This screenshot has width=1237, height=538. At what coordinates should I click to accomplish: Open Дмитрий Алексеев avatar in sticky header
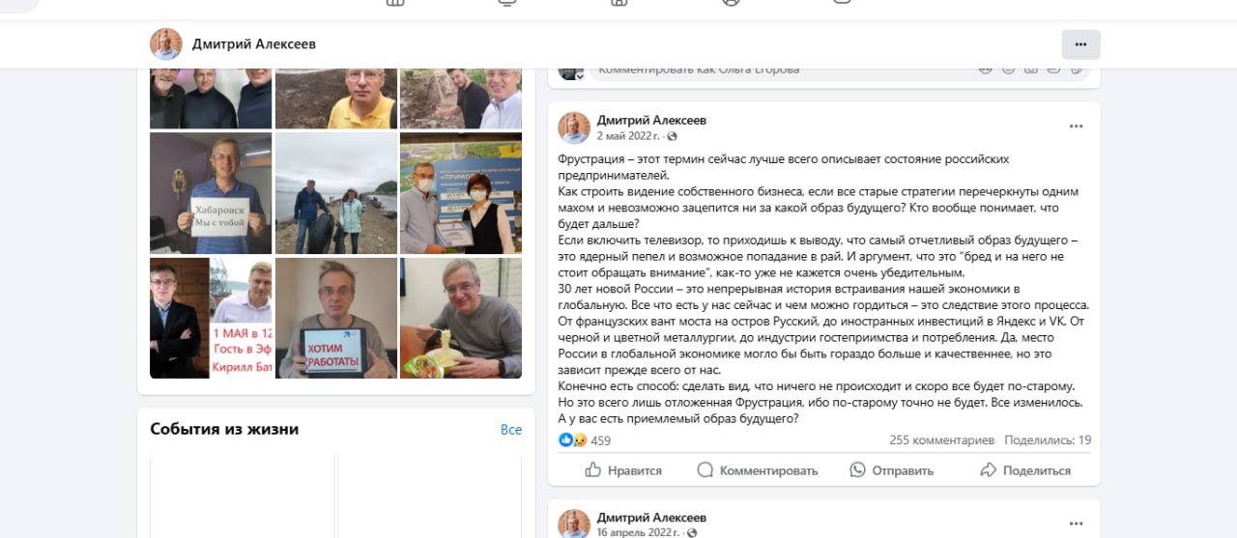(x=166, y=44)
